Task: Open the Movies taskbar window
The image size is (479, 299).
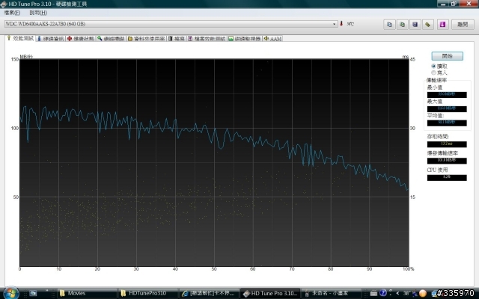Action: click(x=87, y=293)
